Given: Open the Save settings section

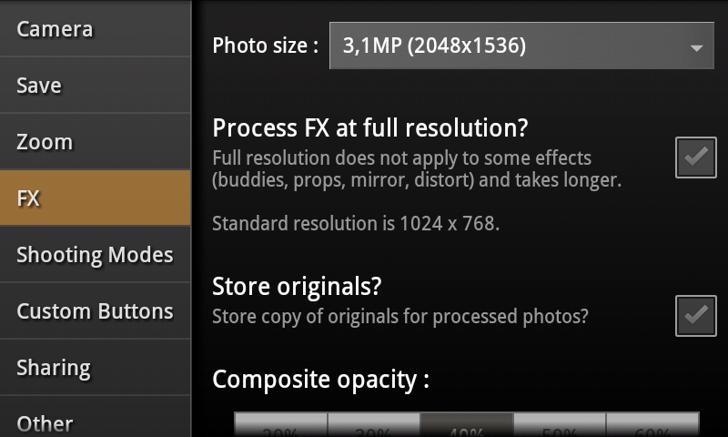Looking at the screenshot, I should point(95,86).
